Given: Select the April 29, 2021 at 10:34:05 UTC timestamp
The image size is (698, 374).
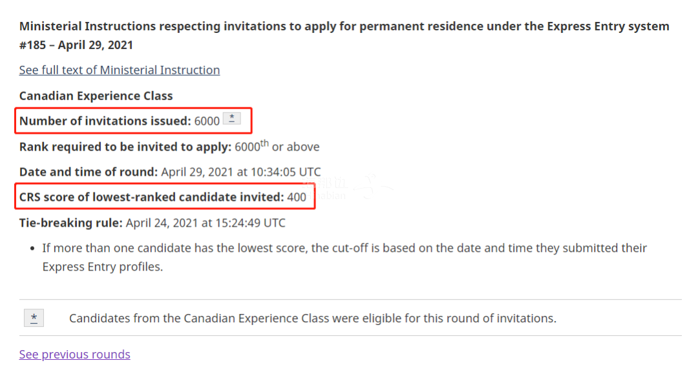Looking at the screenshot, I should click(241, 172).
